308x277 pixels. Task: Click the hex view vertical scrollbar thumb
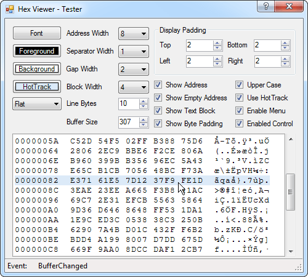(291, 192)
